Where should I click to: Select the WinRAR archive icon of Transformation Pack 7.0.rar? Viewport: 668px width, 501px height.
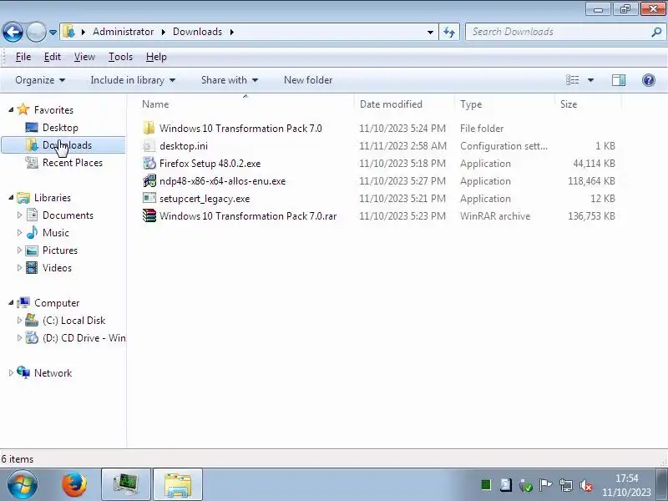pos(149,215)
